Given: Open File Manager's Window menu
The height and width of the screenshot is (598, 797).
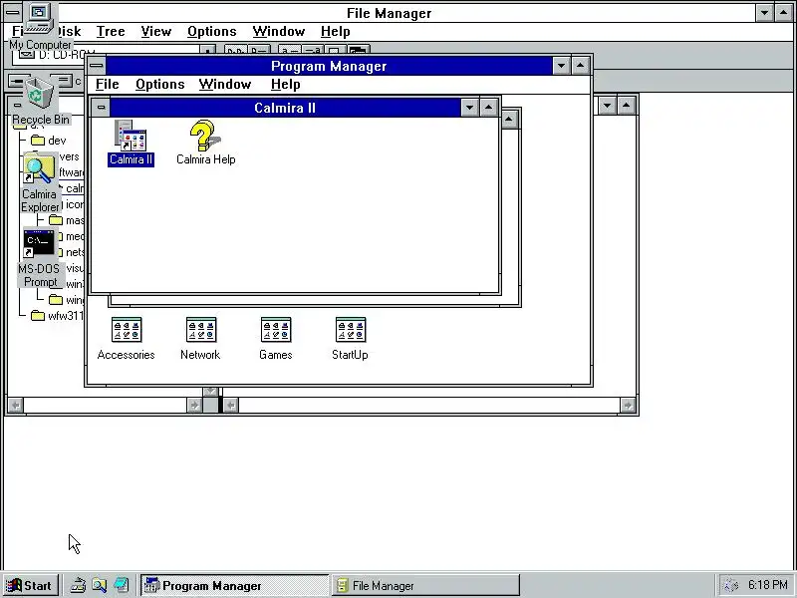Looking at the screenshot, I should click(x=279, y=32).
